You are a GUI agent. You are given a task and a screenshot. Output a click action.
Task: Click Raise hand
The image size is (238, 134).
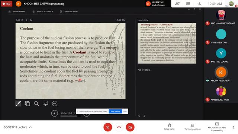coord(169,127)
